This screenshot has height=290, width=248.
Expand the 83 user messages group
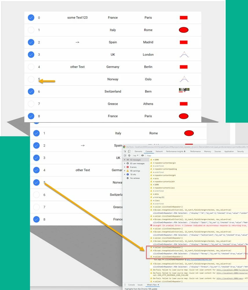124,163
